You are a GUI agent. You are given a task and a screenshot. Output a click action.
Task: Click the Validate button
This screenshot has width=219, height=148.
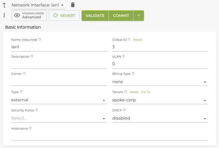coord(95,16)
